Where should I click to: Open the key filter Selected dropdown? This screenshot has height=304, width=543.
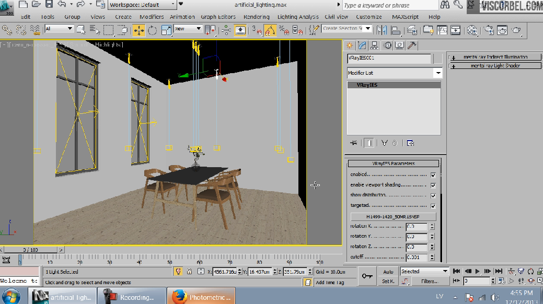tap(424, 272)
